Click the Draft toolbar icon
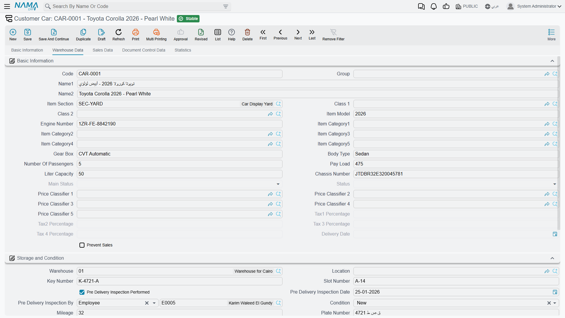 (102, 34)
